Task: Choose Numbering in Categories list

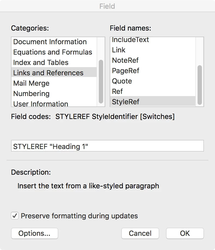Action: (31, 94)
